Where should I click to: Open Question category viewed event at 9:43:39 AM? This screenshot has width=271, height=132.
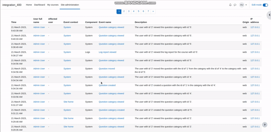pos(111,27)
